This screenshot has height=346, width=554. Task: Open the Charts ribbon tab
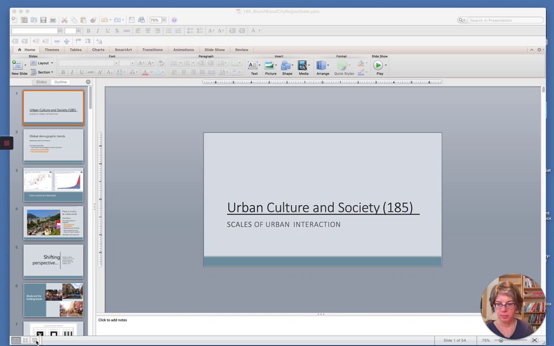click(98, 50)
